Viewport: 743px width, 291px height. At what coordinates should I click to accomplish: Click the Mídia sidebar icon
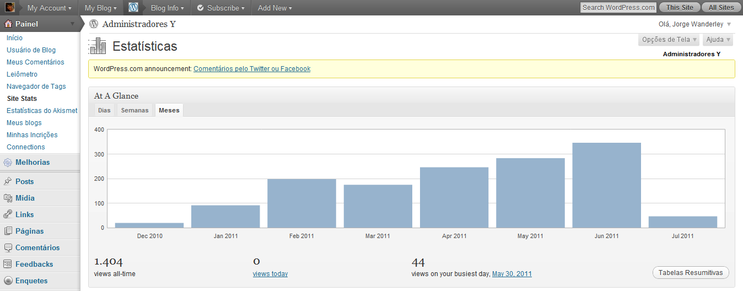[x=8, y=198]
